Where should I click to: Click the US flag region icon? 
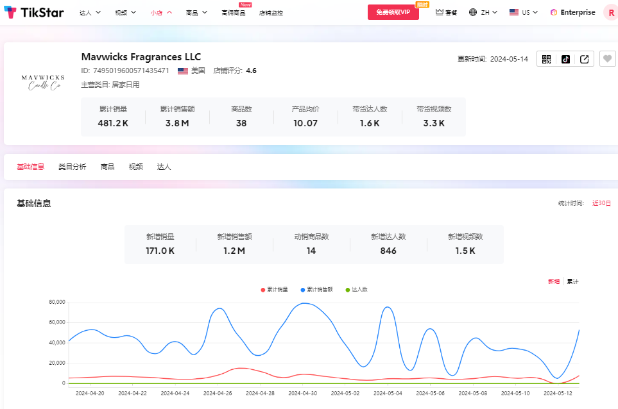(x=514, y=12)
